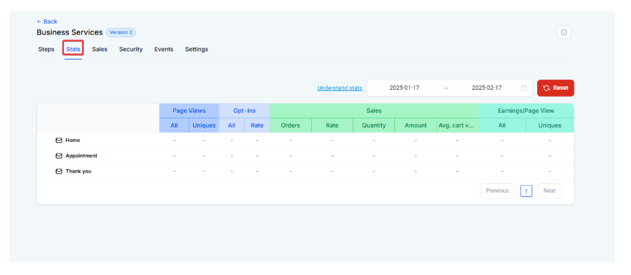Click the envelope icon beside Home
Screen dimensions: 631x275
click(59, 141)
